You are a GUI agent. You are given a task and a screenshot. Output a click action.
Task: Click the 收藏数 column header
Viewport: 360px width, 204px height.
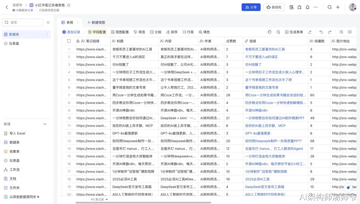[319, 41]
